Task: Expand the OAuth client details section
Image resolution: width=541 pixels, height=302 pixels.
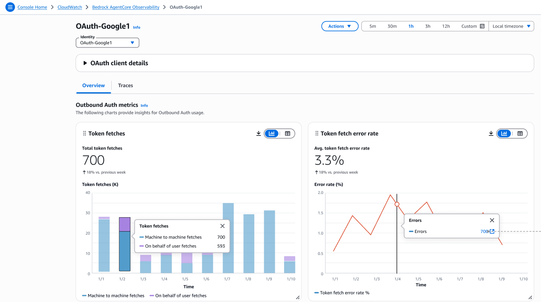Action: tap(85, 63)
